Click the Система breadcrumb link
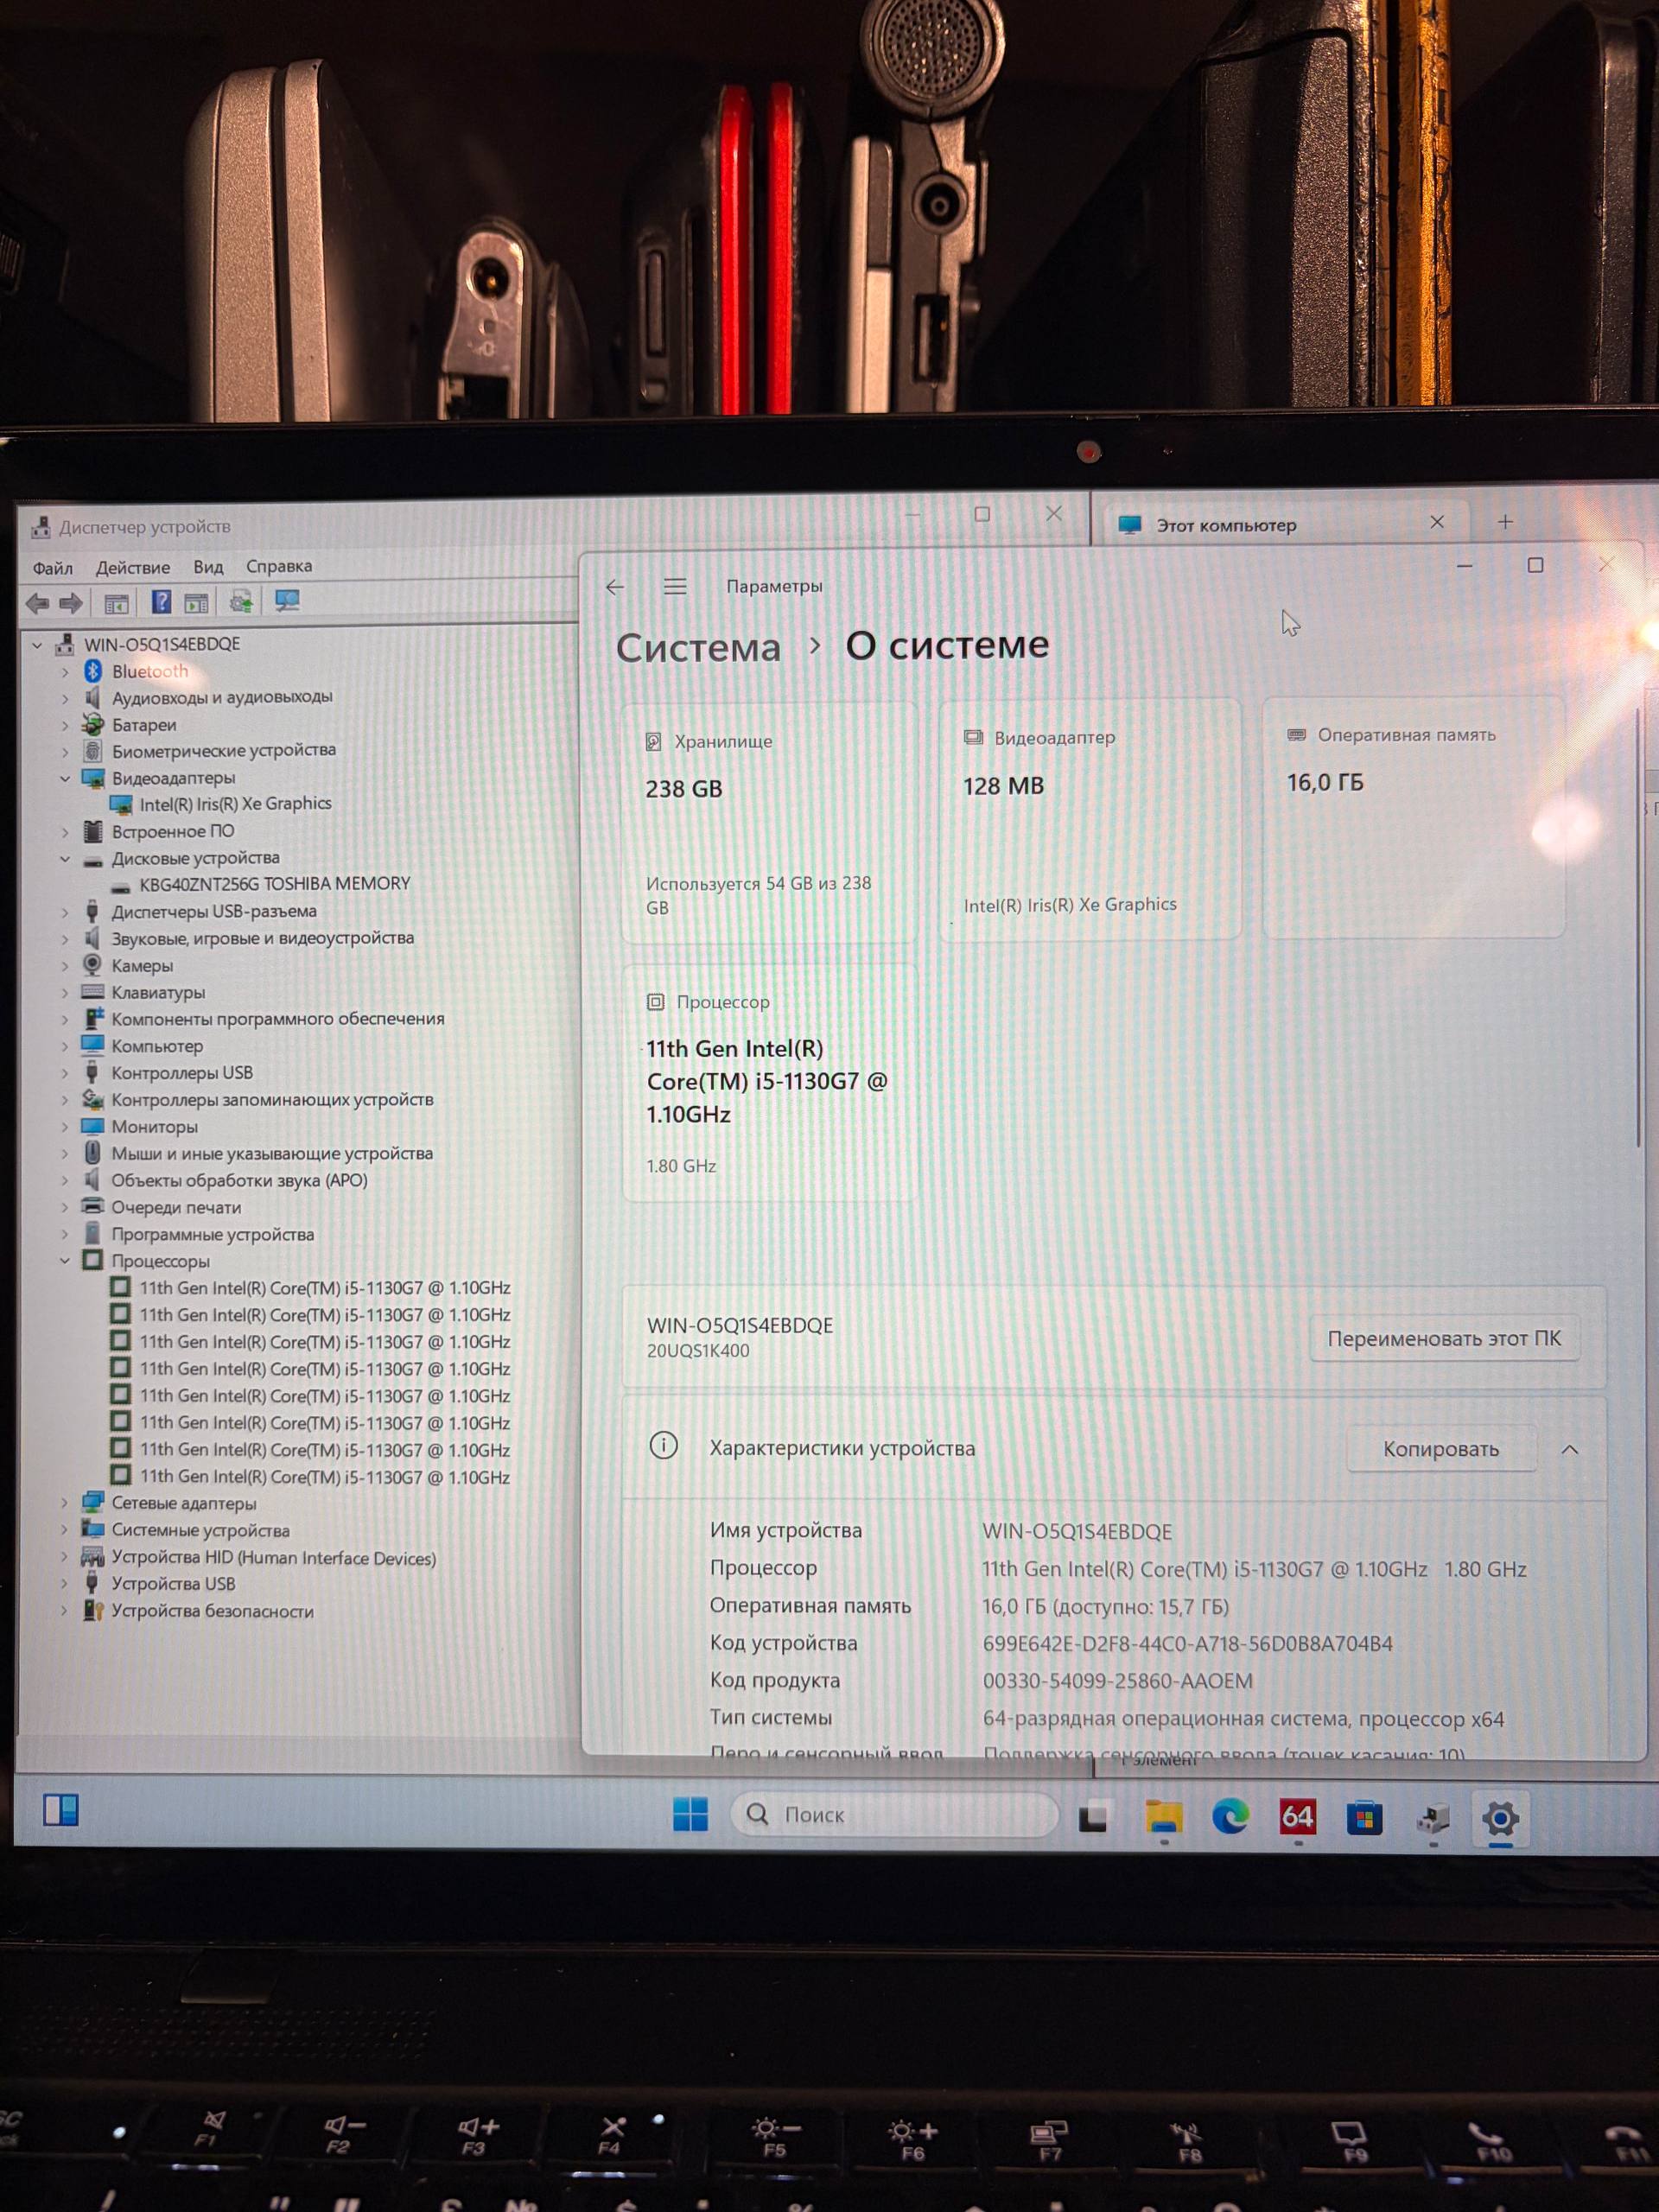Image resolution: width=1659 pixels, height=2212 pixels. click(x=698, y=648)
